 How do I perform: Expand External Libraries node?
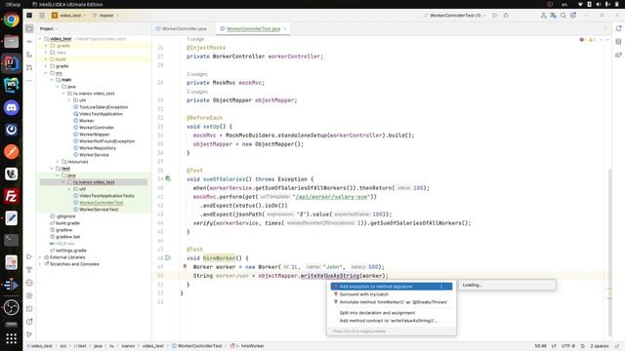tap(40, 257)
